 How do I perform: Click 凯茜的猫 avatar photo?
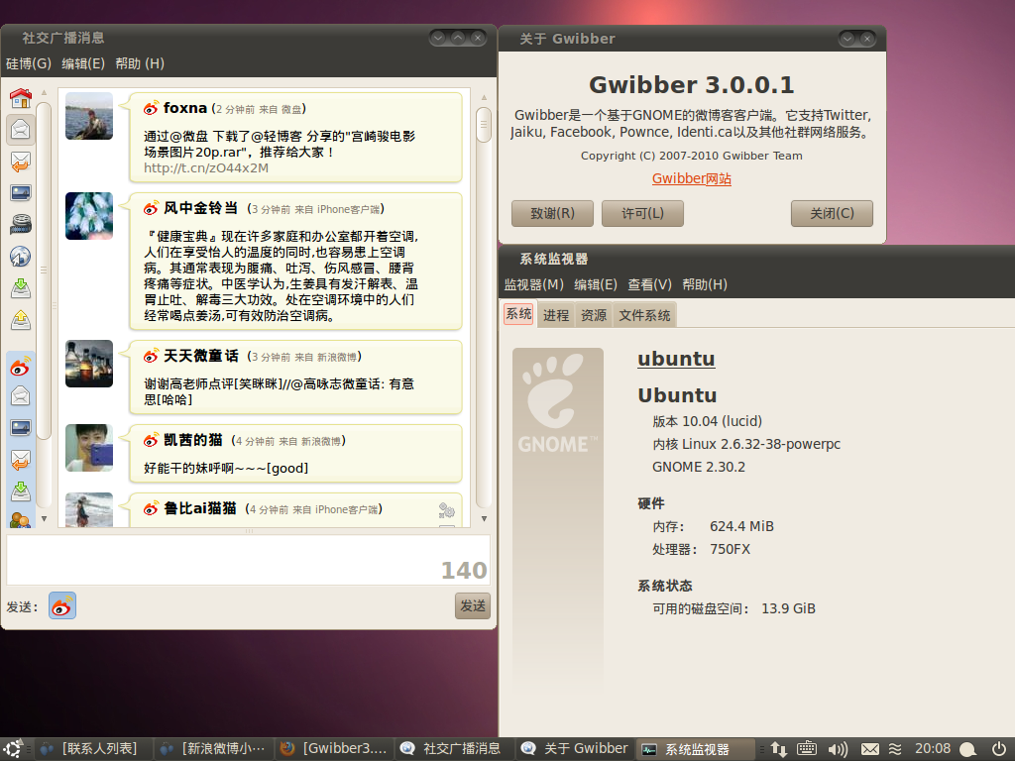[x=89, y=448]
